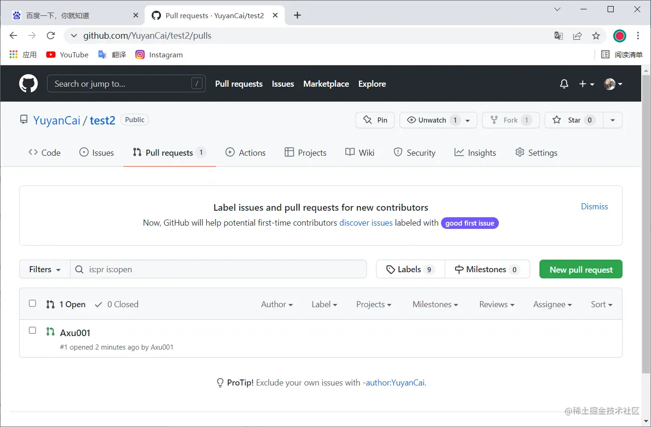This screenshot has height=427, width=651.
Task: Switch to the Baidu browser tab
Action: [75, 15]
